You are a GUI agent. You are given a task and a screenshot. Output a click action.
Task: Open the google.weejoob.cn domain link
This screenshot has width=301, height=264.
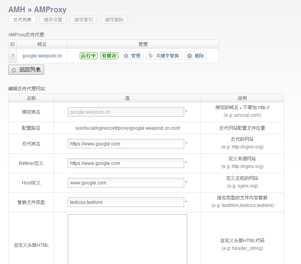[42, 56]
